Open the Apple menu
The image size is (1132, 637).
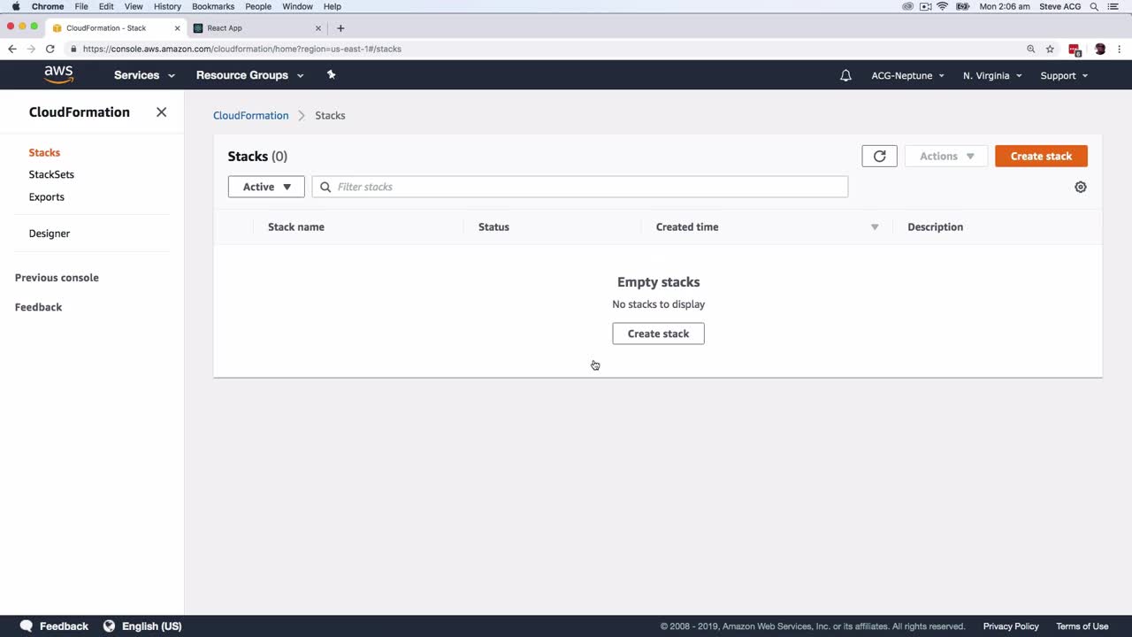(15, 6)
